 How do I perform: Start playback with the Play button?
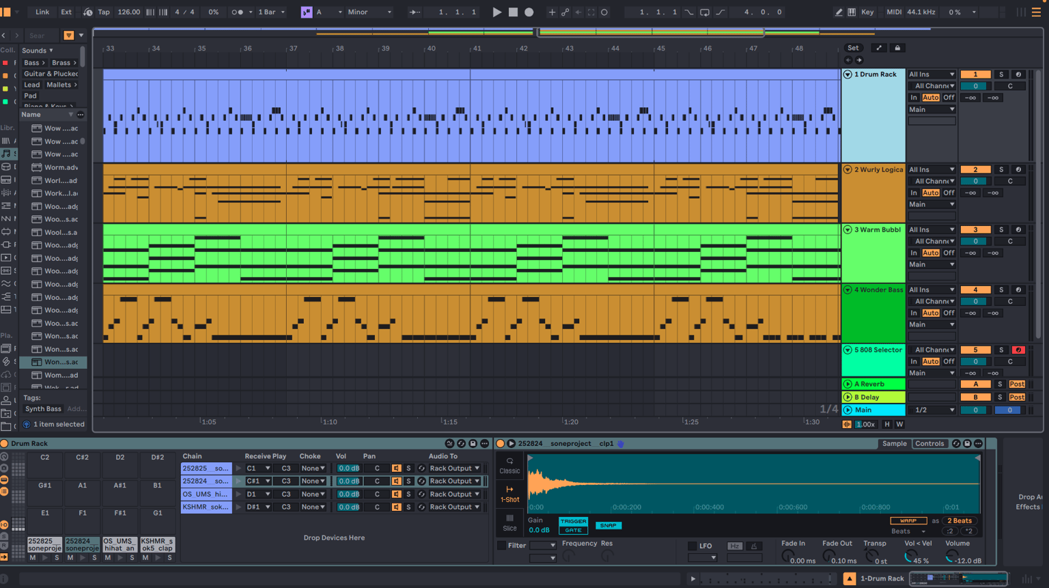[x=496, y=12]
